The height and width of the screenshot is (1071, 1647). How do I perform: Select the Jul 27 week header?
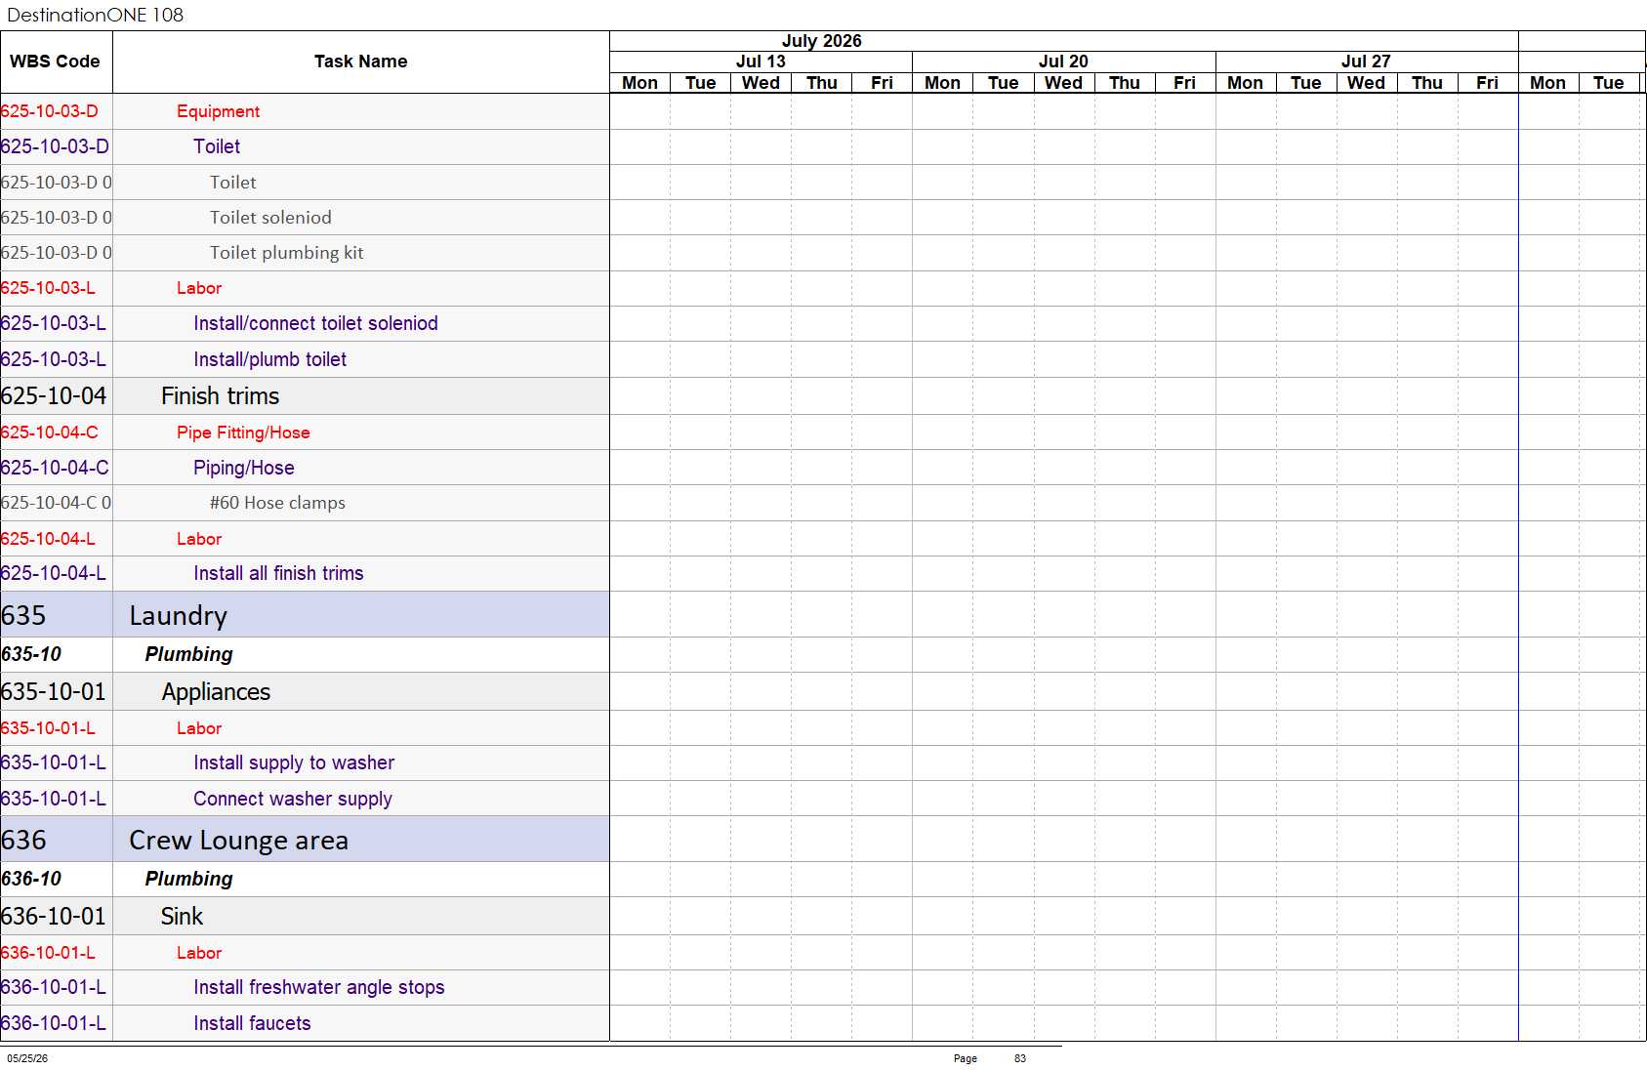(x=1366, y=62)
